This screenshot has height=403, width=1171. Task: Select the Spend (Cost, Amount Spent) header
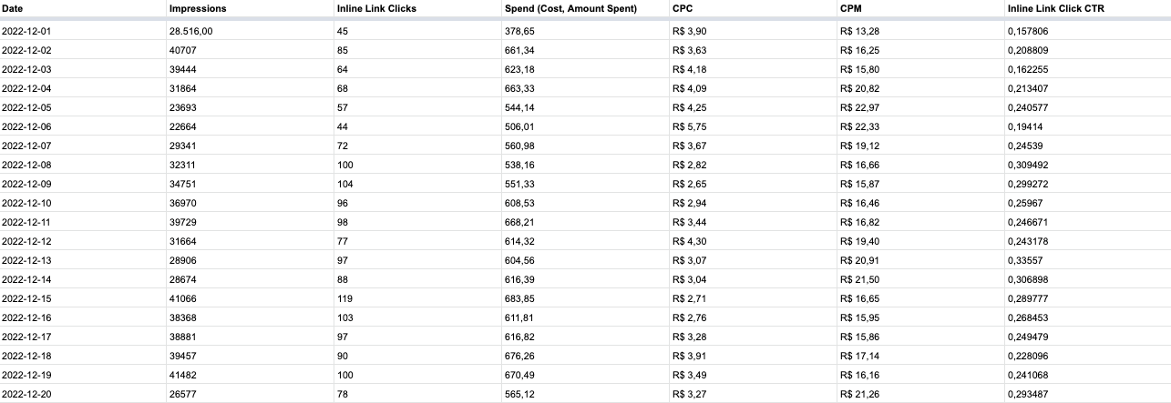570,8
